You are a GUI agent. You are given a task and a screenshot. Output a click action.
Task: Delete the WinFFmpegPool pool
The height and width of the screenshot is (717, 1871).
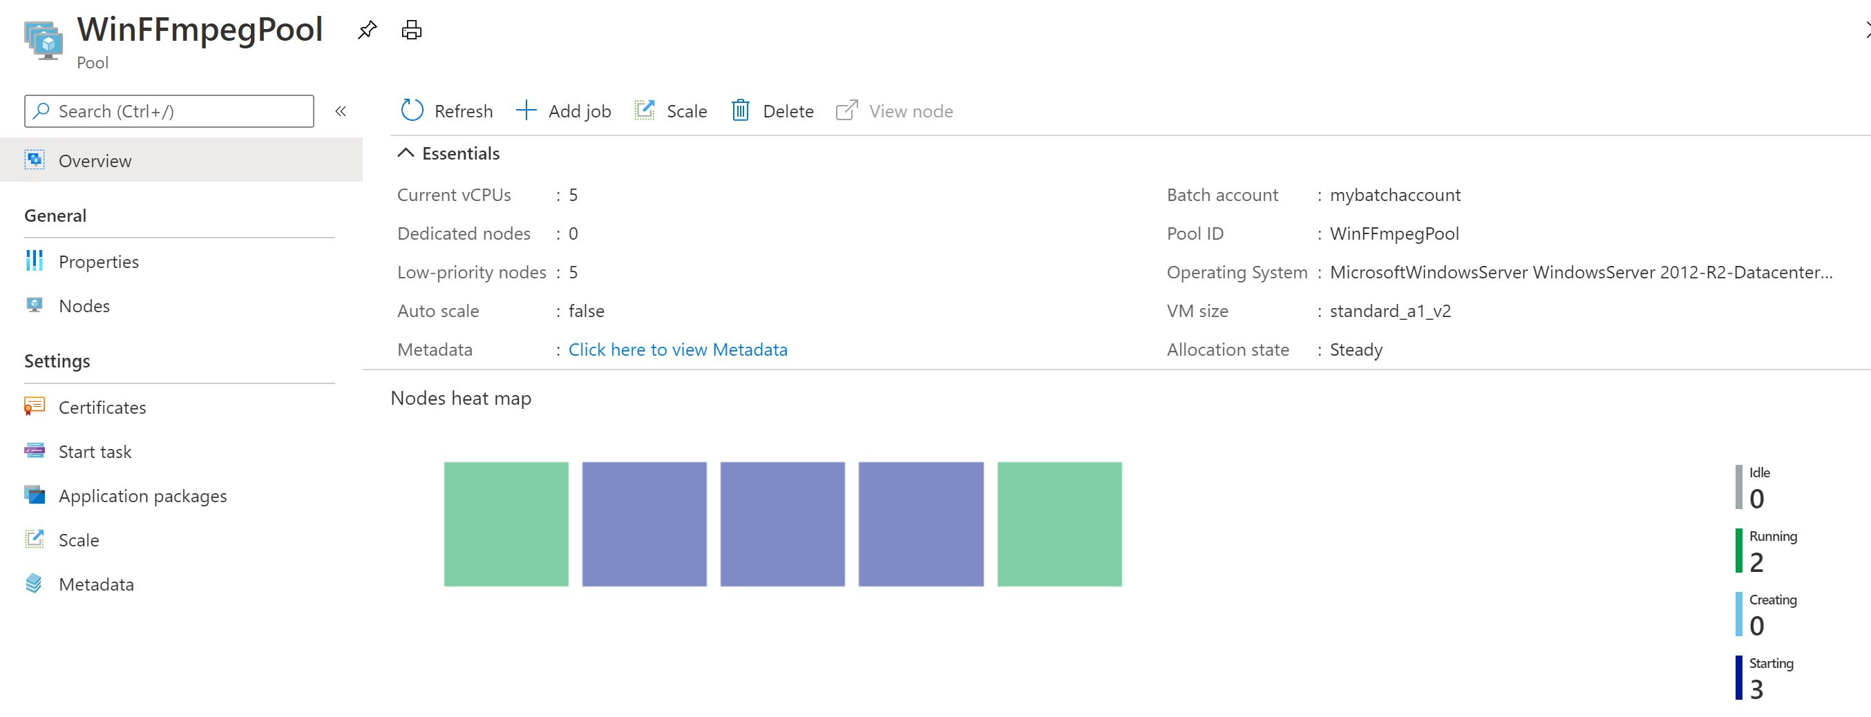pyautogui.click(x=771, y=111)
